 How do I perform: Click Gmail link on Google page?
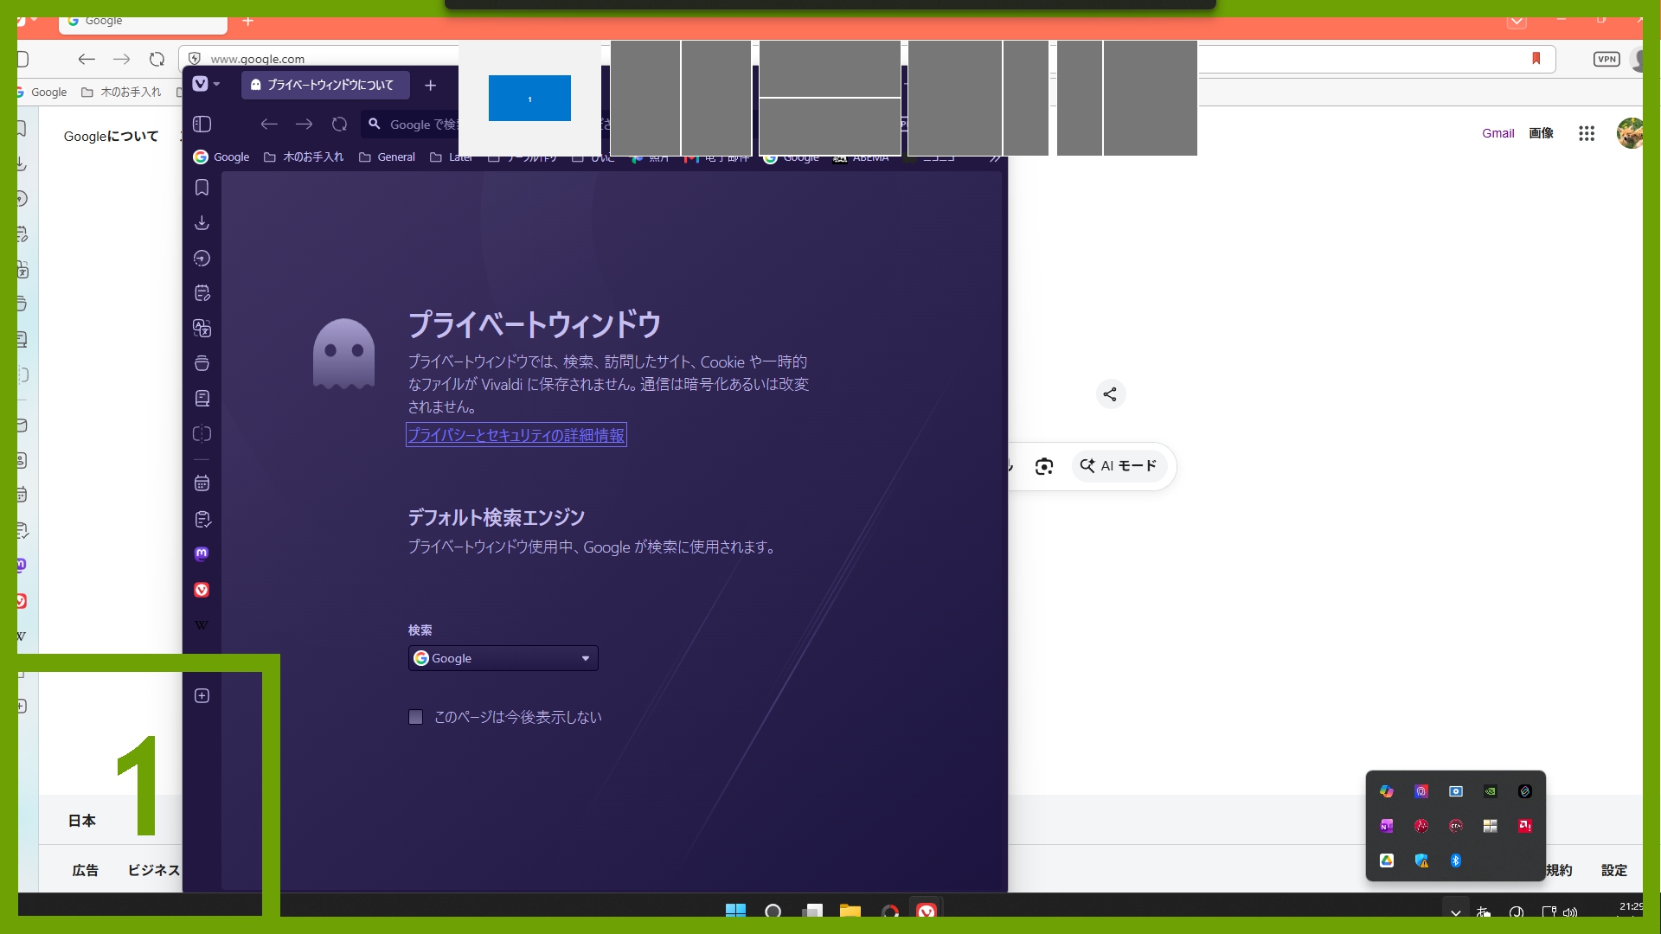click(1497, 133)
